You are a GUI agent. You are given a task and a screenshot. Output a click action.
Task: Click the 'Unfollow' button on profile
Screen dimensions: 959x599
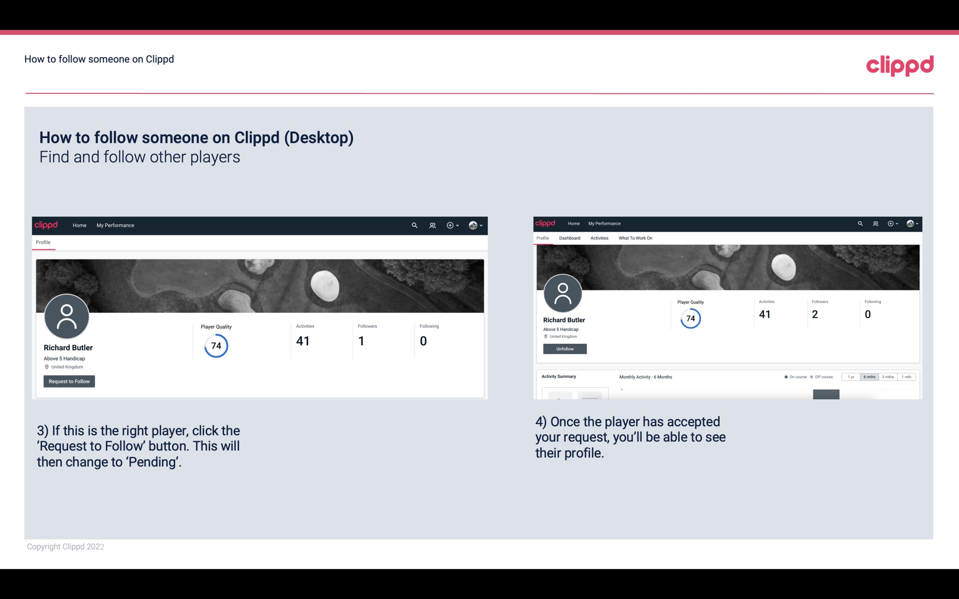(x=565, y=349)
